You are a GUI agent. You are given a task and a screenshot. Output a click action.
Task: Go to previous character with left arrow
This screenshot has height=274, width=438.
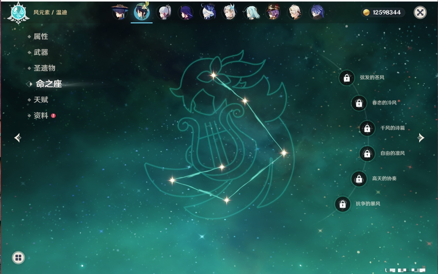(18, 138)
